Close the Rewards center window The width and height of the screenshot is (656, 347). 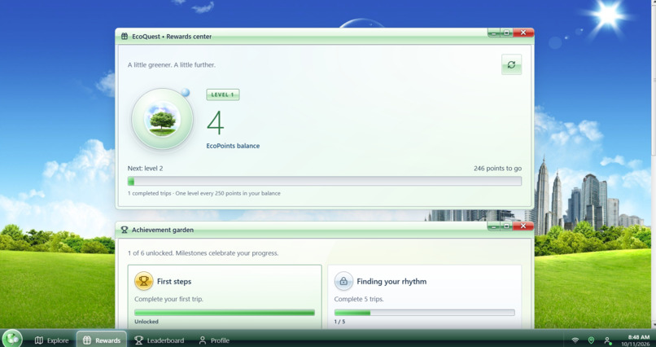523,33
